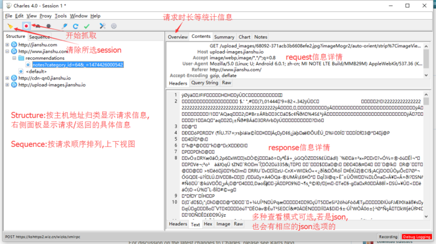Open the Tools wrench icon
436x244 pixels.
click(102, 26)
